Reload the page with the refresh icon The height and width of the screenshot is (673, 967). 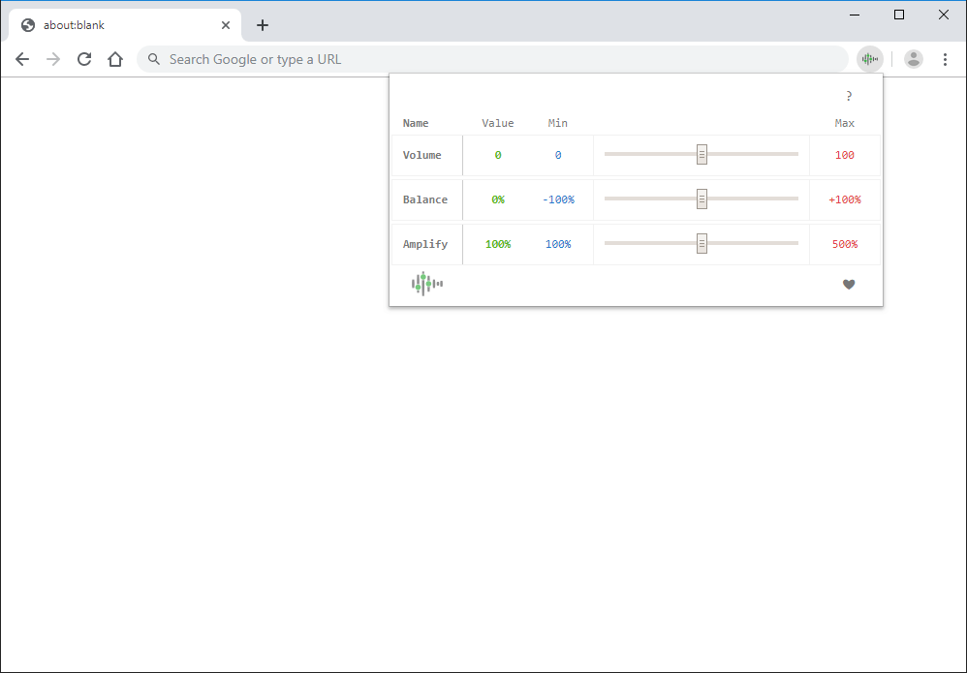click(x=84, y=59)
